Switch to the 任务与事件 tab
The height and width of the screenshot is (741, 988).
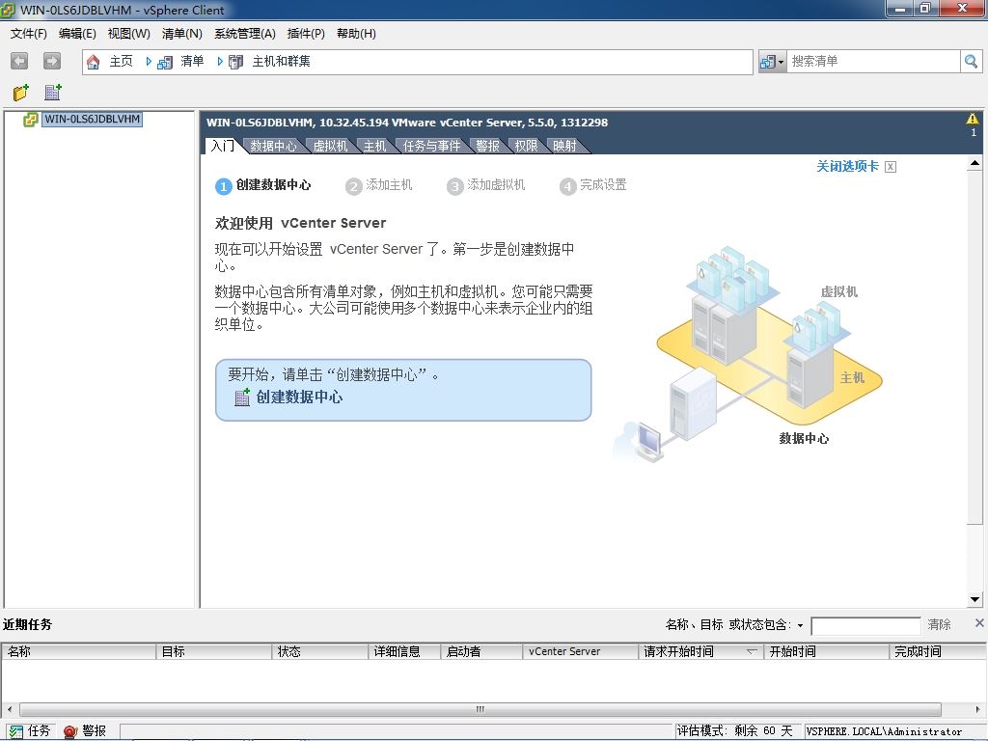431,147
